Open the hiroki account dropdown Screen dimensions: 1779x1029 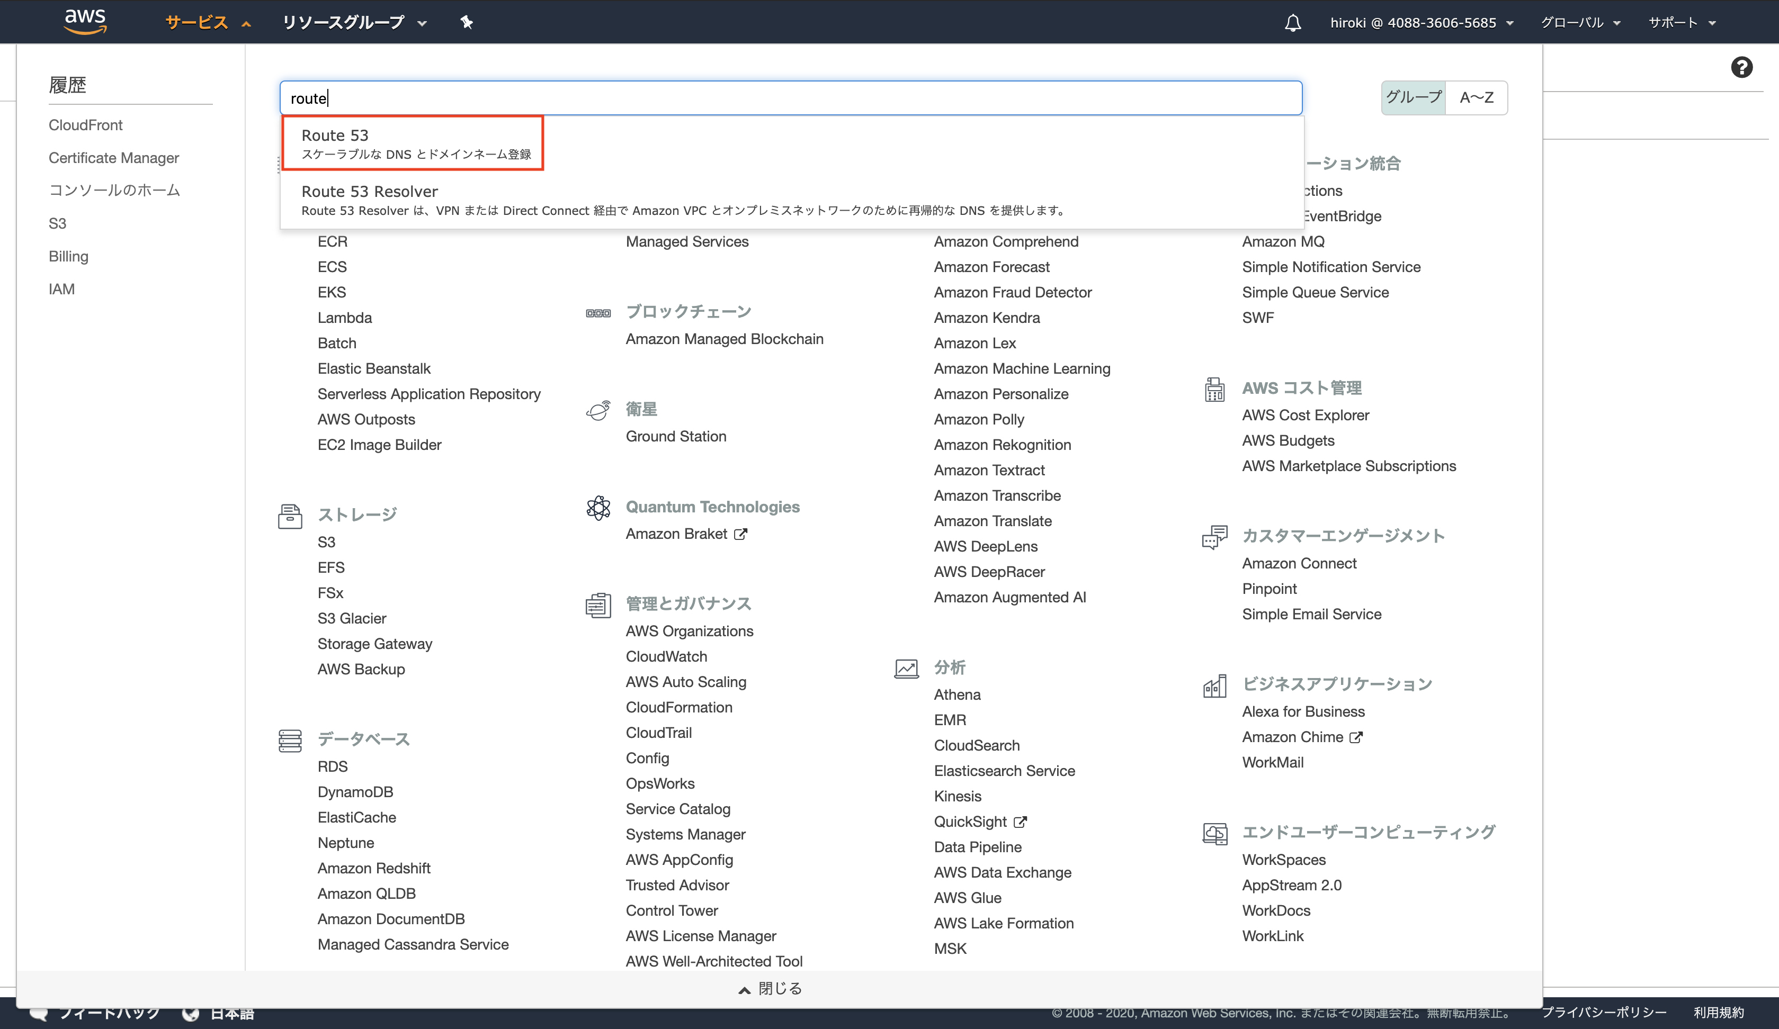[x=1420, y=23]
